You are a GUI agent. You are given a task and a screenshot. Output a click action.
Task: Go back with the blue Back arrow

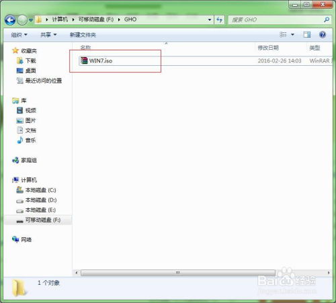pos(10,20)
